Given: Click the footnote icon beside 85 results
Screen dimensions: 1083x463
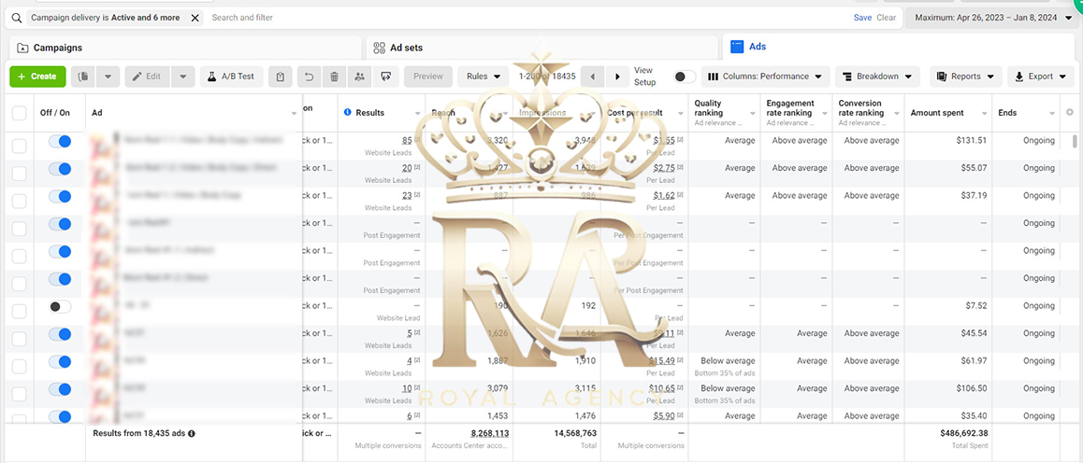Looking at the screenshot, I should point(417,140).
